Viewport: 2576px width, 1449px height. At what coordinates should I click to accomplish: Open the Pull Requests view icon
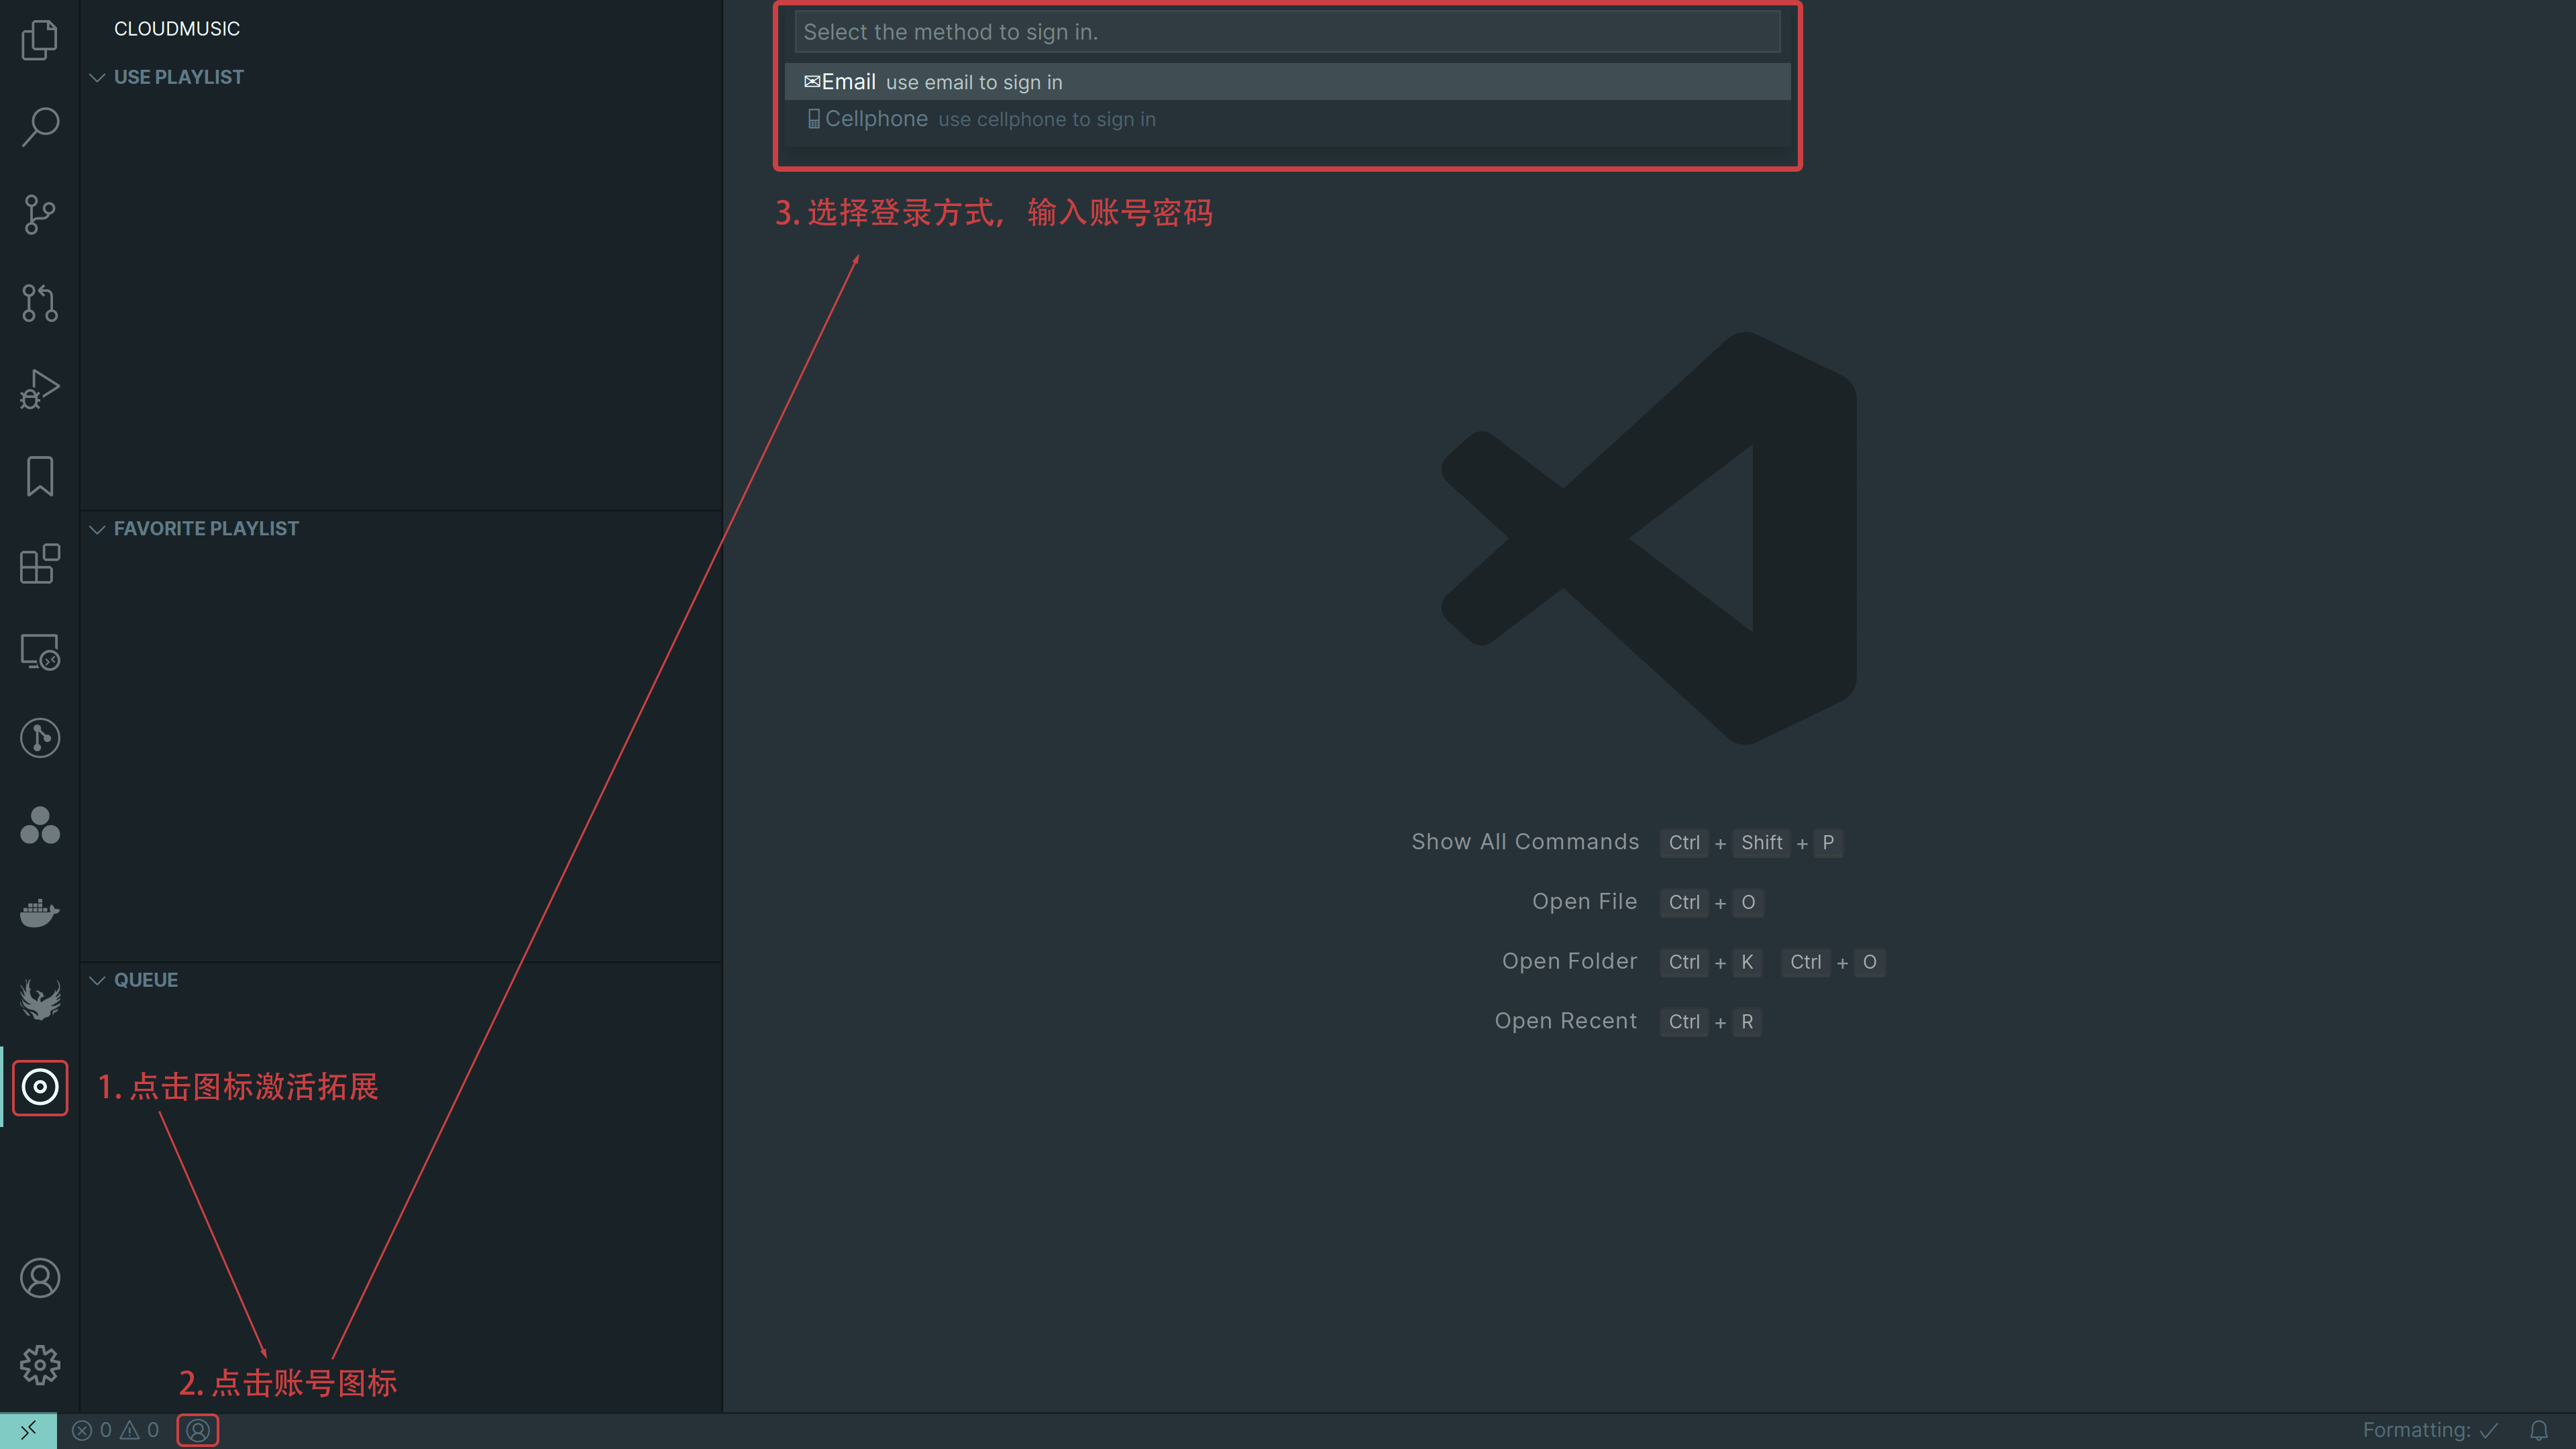click(x=40, y=302)
